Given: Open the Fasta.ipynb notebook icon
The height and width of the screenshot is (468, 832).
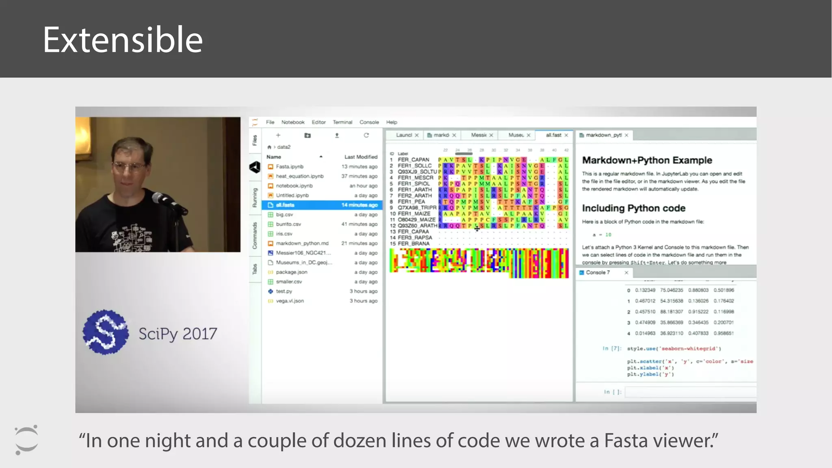Looking at the screenshot, I should click(x=271, y=167).
